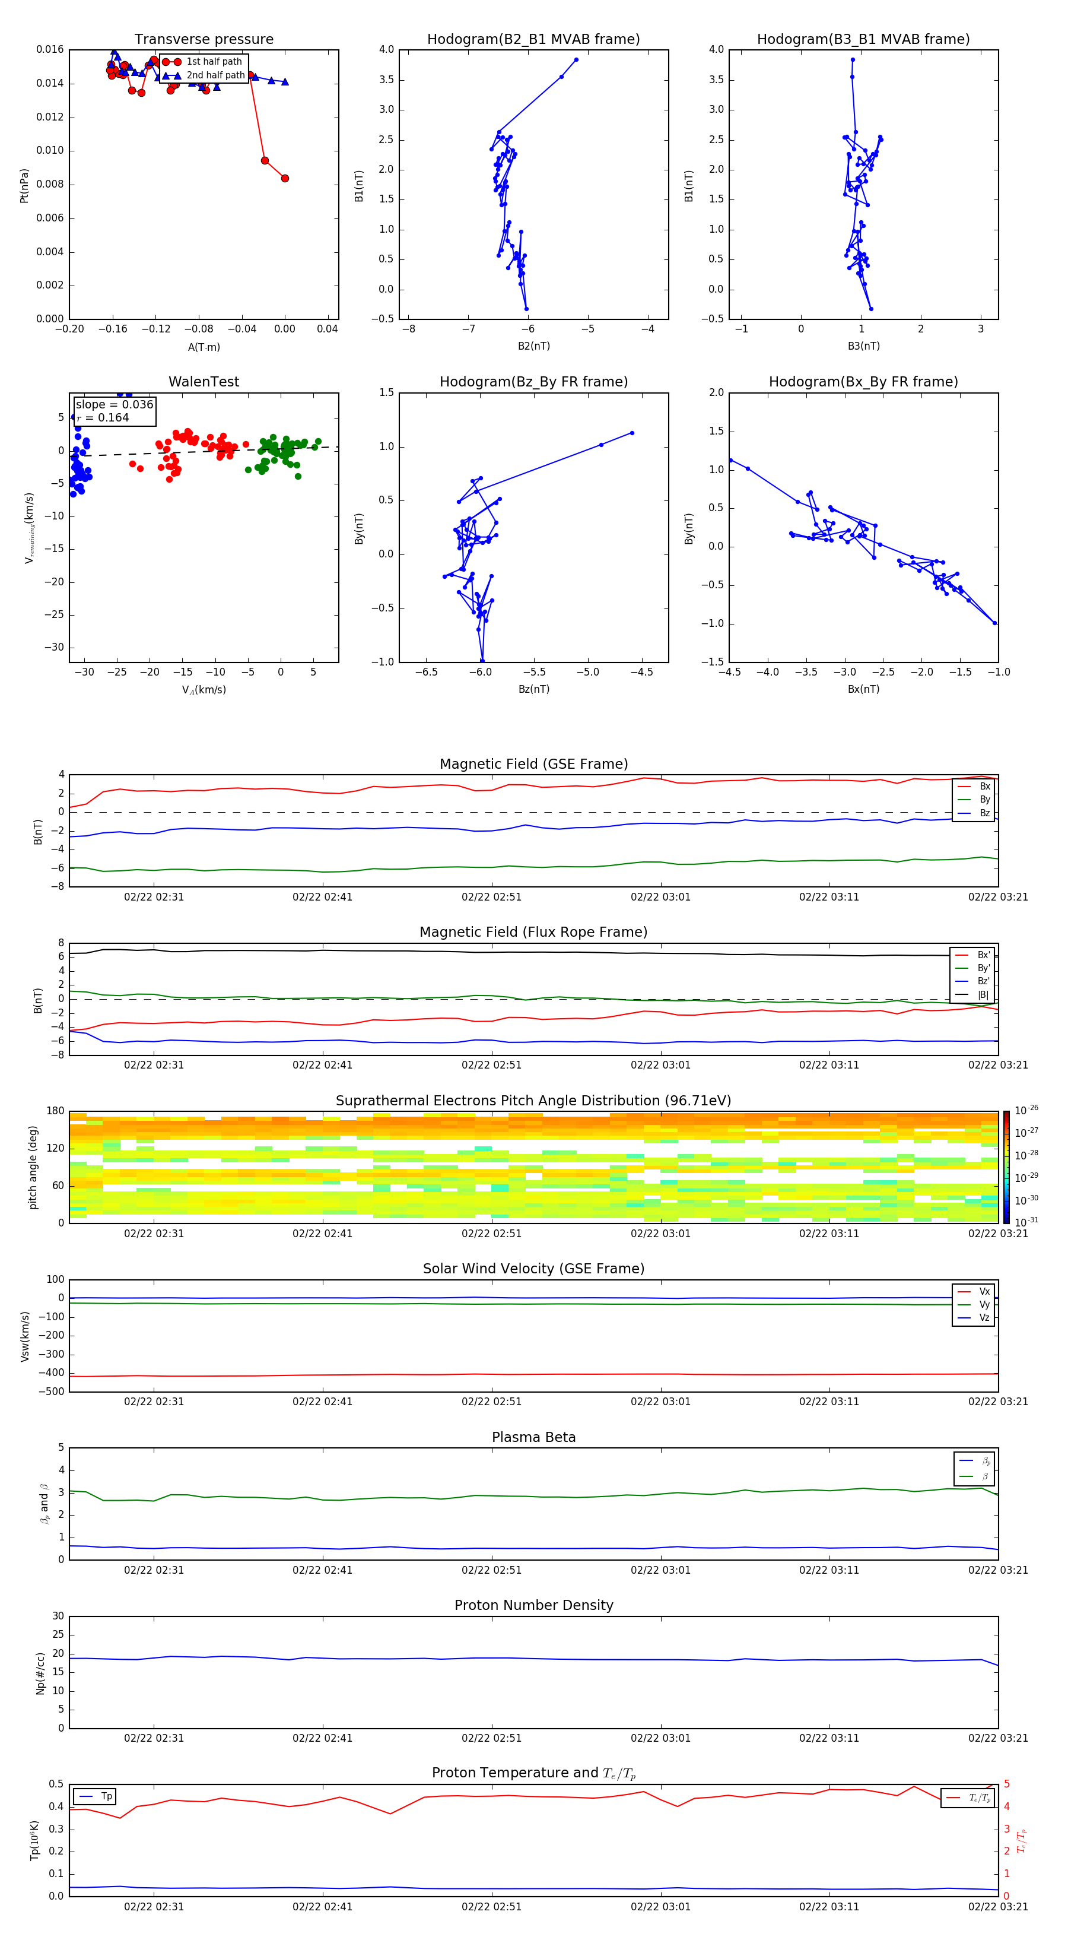The height and width of the screenshot is (1959, 1068).
Task: Select "Vx" in the solar wind legend
Action: [974, 1291]
